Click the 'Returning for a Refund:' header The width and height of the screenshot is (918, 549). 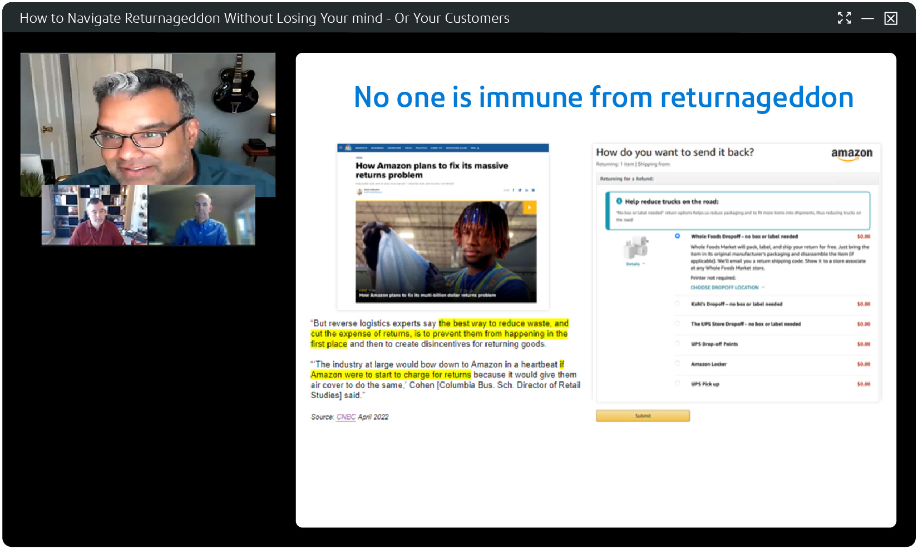click(x=626, y=179)
